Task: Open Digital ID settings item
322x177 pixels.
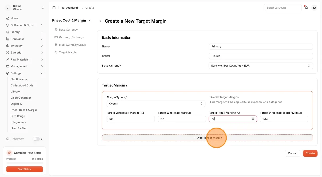Action: [16, 104]
